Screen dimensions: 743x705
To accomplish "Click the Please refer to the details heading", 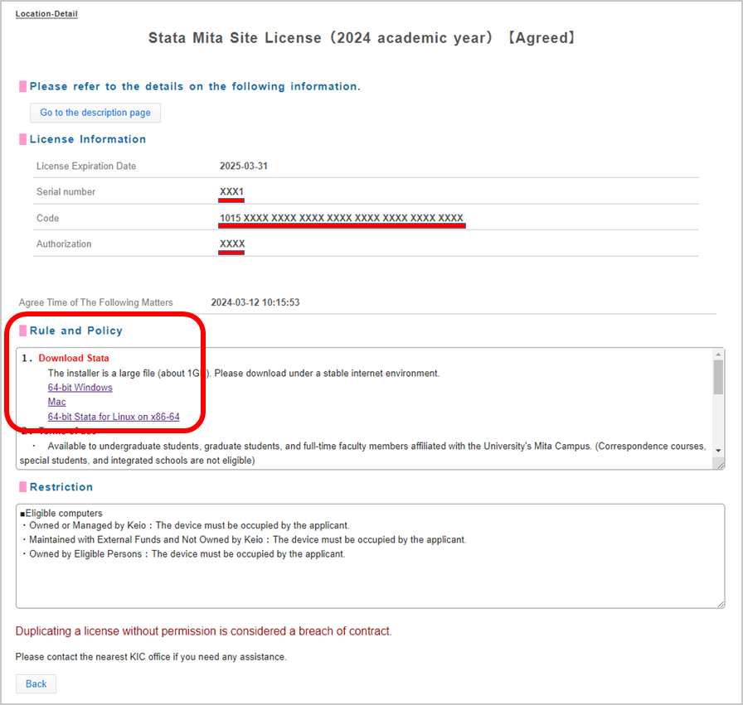I will coord(195,86).
